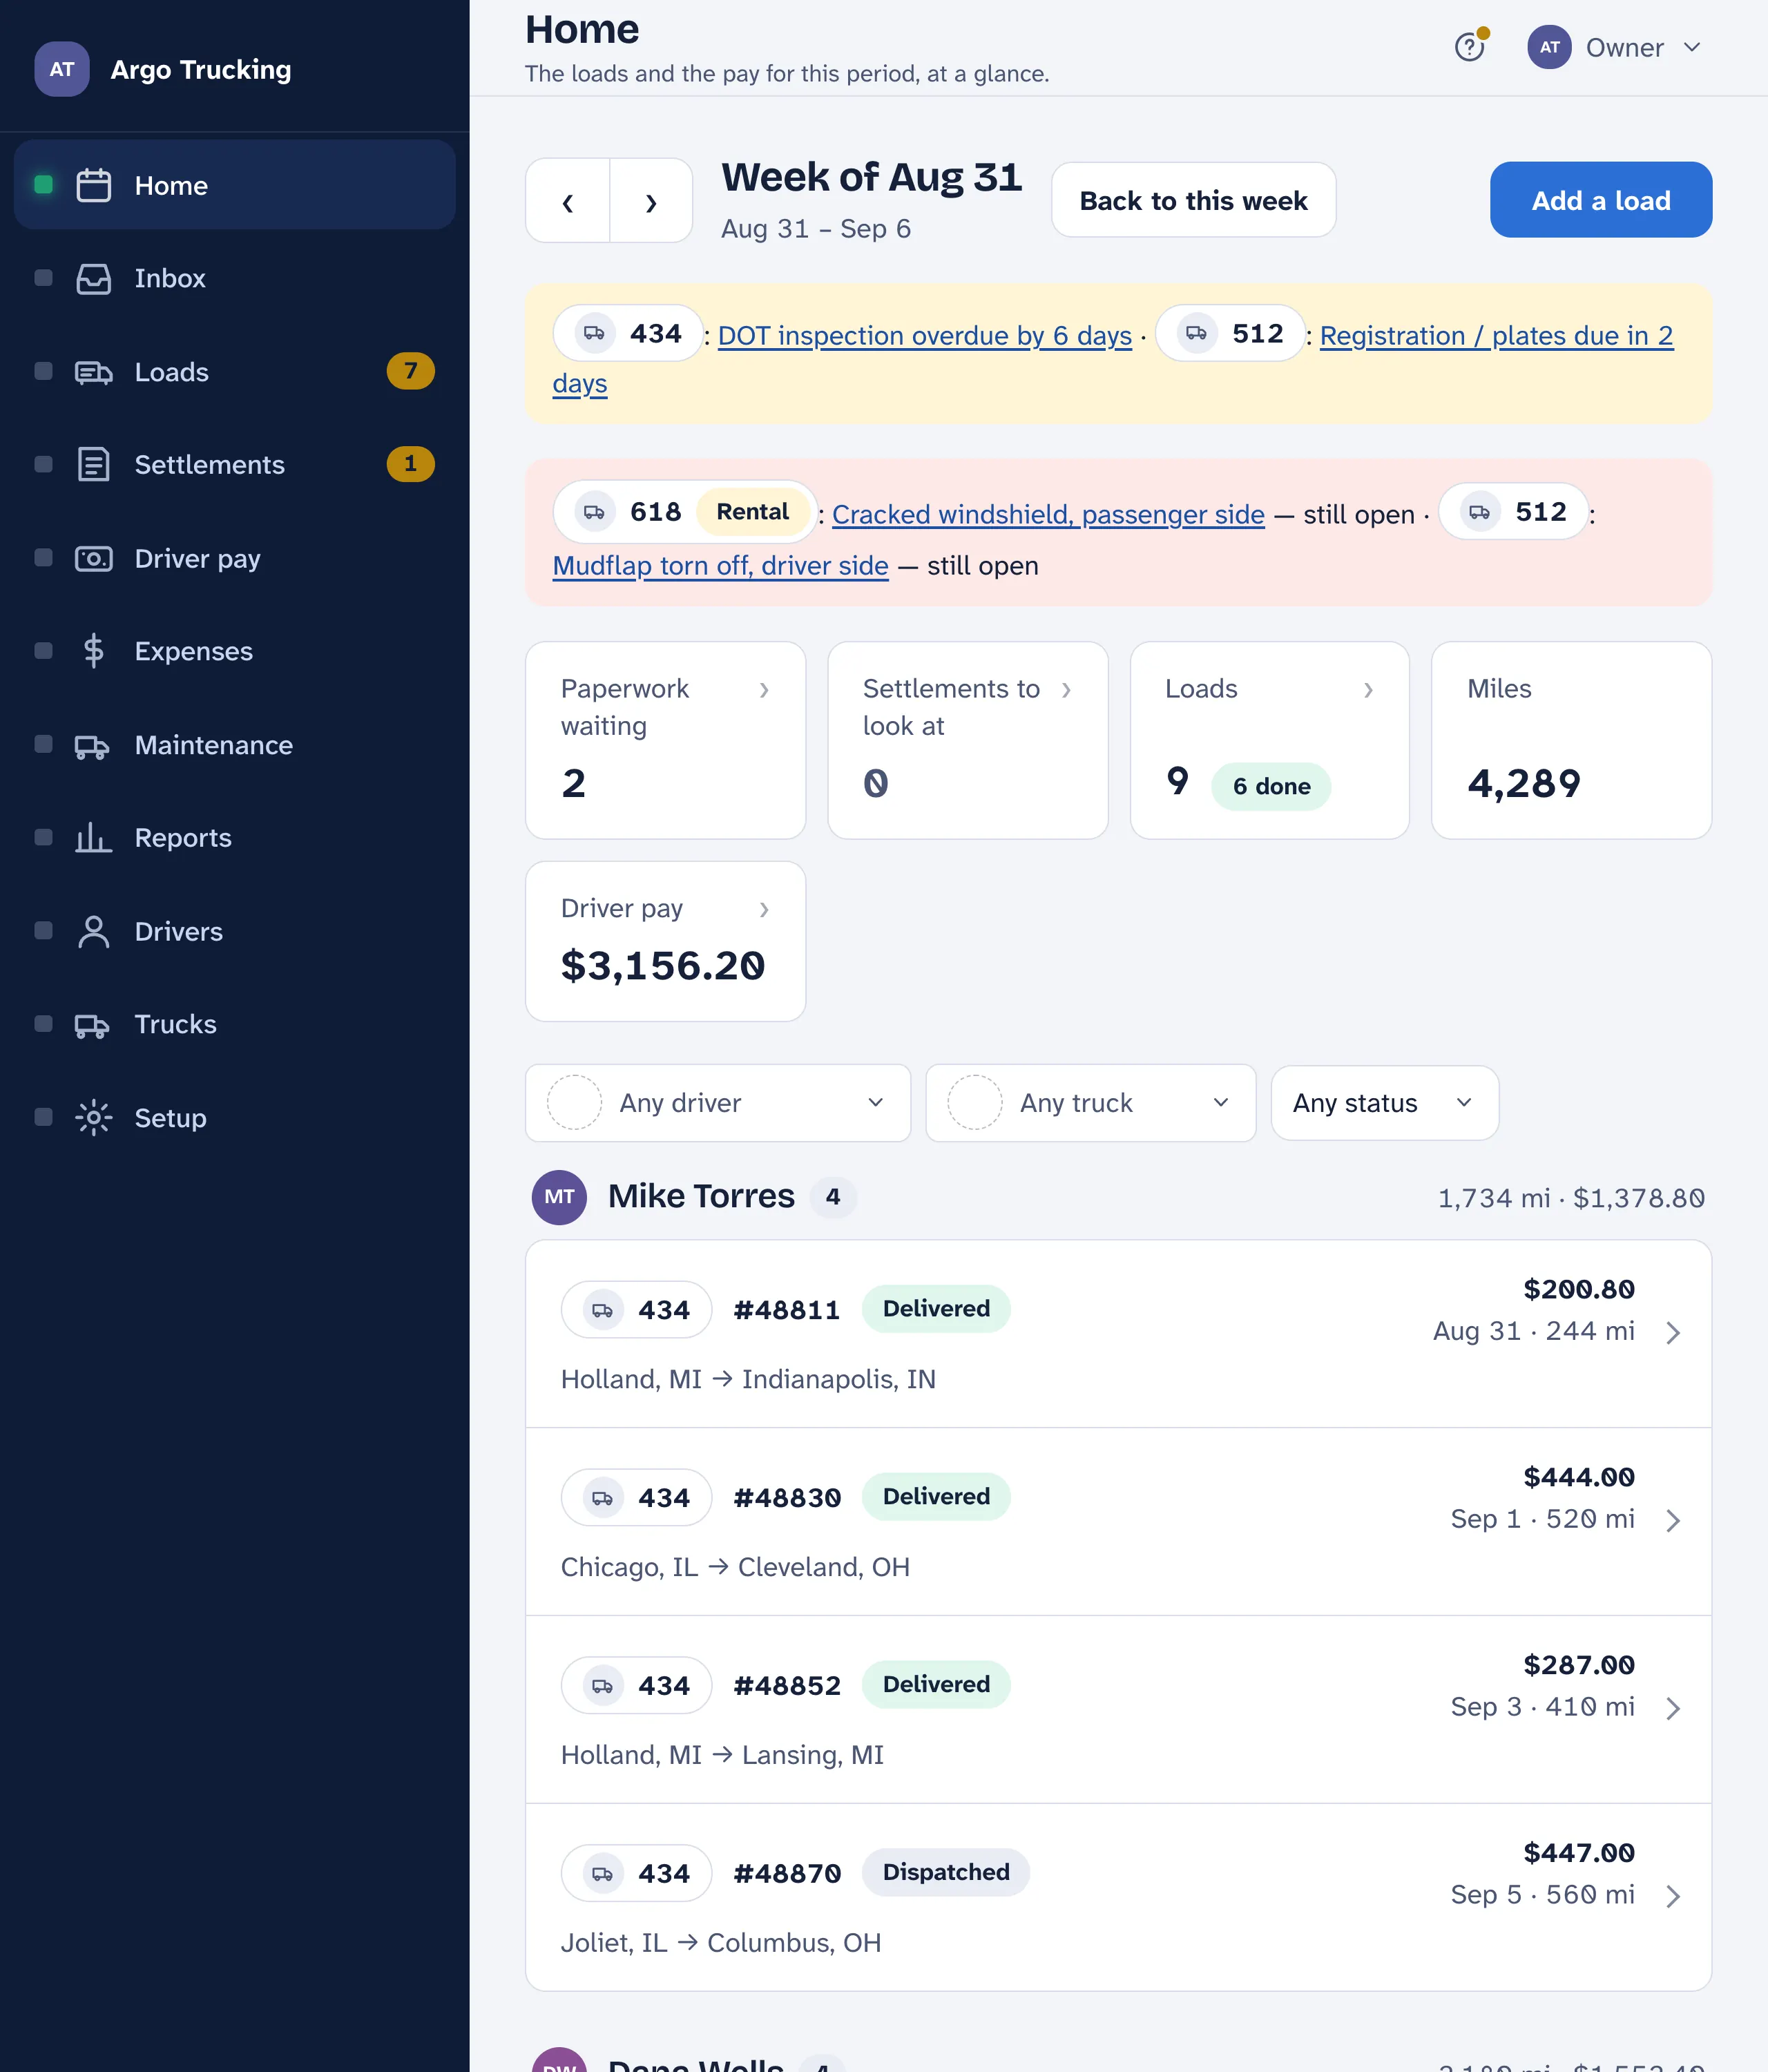1768x2072 pixels.
Task: Click Back to this week button
Action: pos(1193,200)
